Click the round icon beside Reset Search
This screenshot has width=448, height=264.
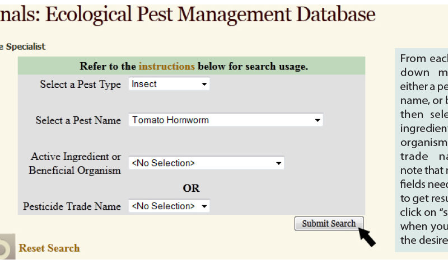(x=6, y=249)
